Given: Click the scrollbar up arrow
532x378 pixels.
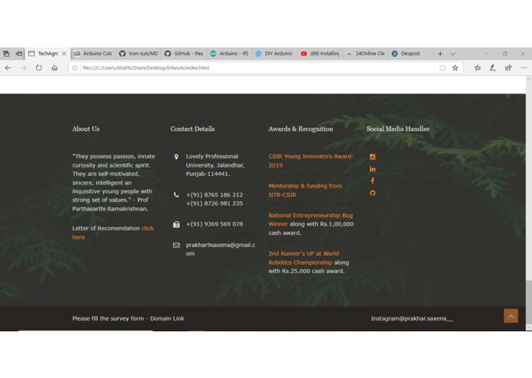Looking at the screenshot, I should coord(529,79).
